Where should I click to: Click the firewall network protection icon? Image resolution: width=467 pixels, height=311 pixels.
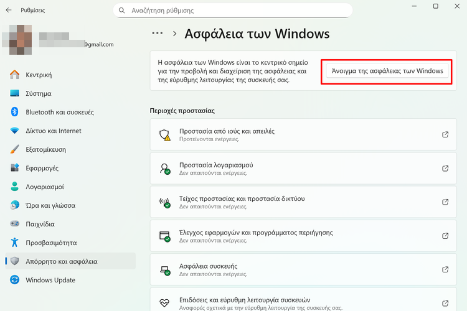[x=164, y=202]
